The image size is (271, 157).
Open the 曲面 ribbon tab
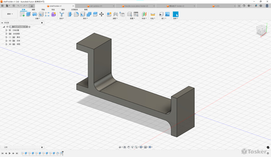pyautogui.click(x=33, y=9)
